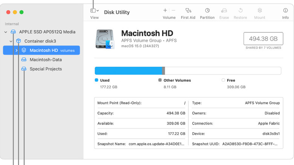Screen dimensions: 294x165
Task: Click the 177.22 GB used legend value
Action: point(109,87)
